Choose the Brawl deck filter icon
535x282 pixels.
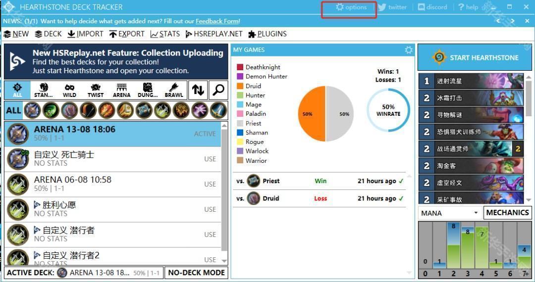[x=173, y=90]
